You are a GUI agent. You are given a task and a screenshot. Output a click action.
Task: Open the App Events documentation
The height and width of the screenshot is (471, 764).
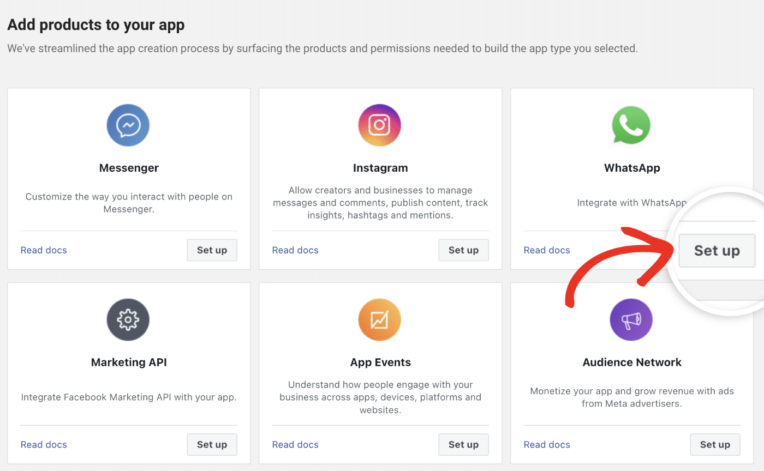point(295,444)
